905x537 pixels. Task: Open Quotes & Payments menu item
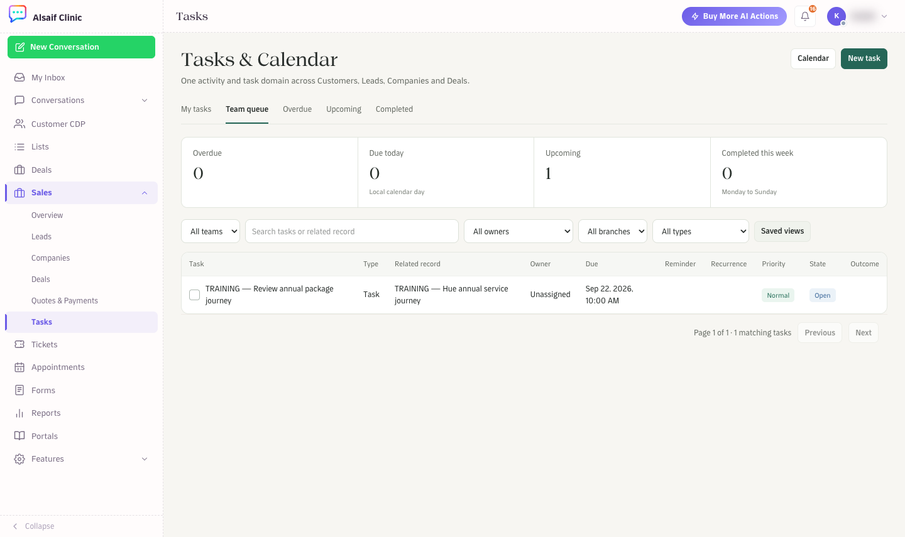coord(65,301)
